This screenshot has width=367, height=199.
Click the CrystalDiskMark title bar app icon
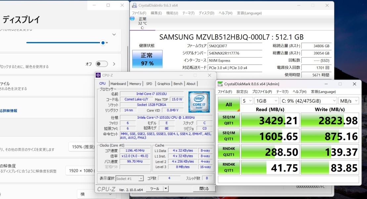click(x=220, y=84)
